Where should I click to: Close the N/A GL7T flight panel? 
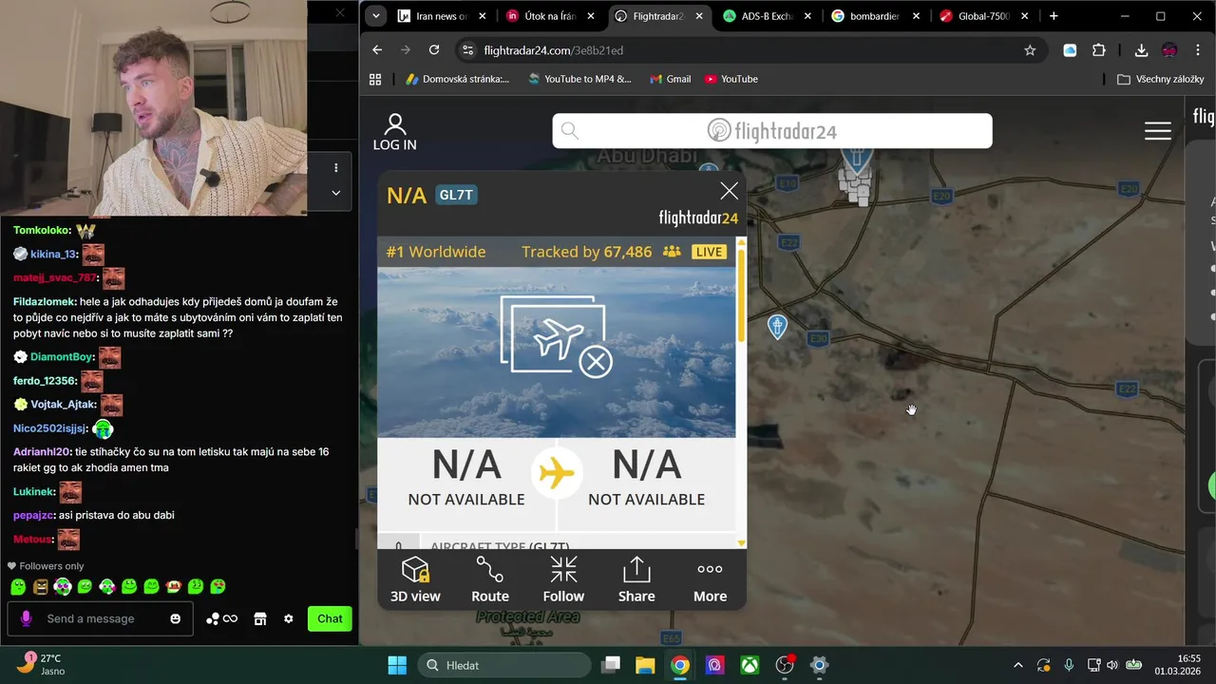[729, 191]
